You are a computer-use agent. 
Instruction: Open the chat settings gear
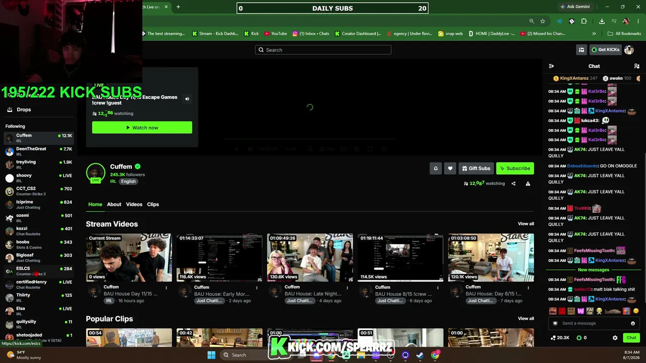click(615, 338)
